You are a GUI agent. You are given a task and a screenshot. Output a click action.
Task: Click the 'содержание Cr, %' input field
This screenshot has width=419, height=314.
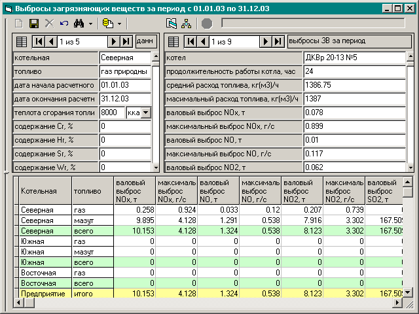[124, 126]
